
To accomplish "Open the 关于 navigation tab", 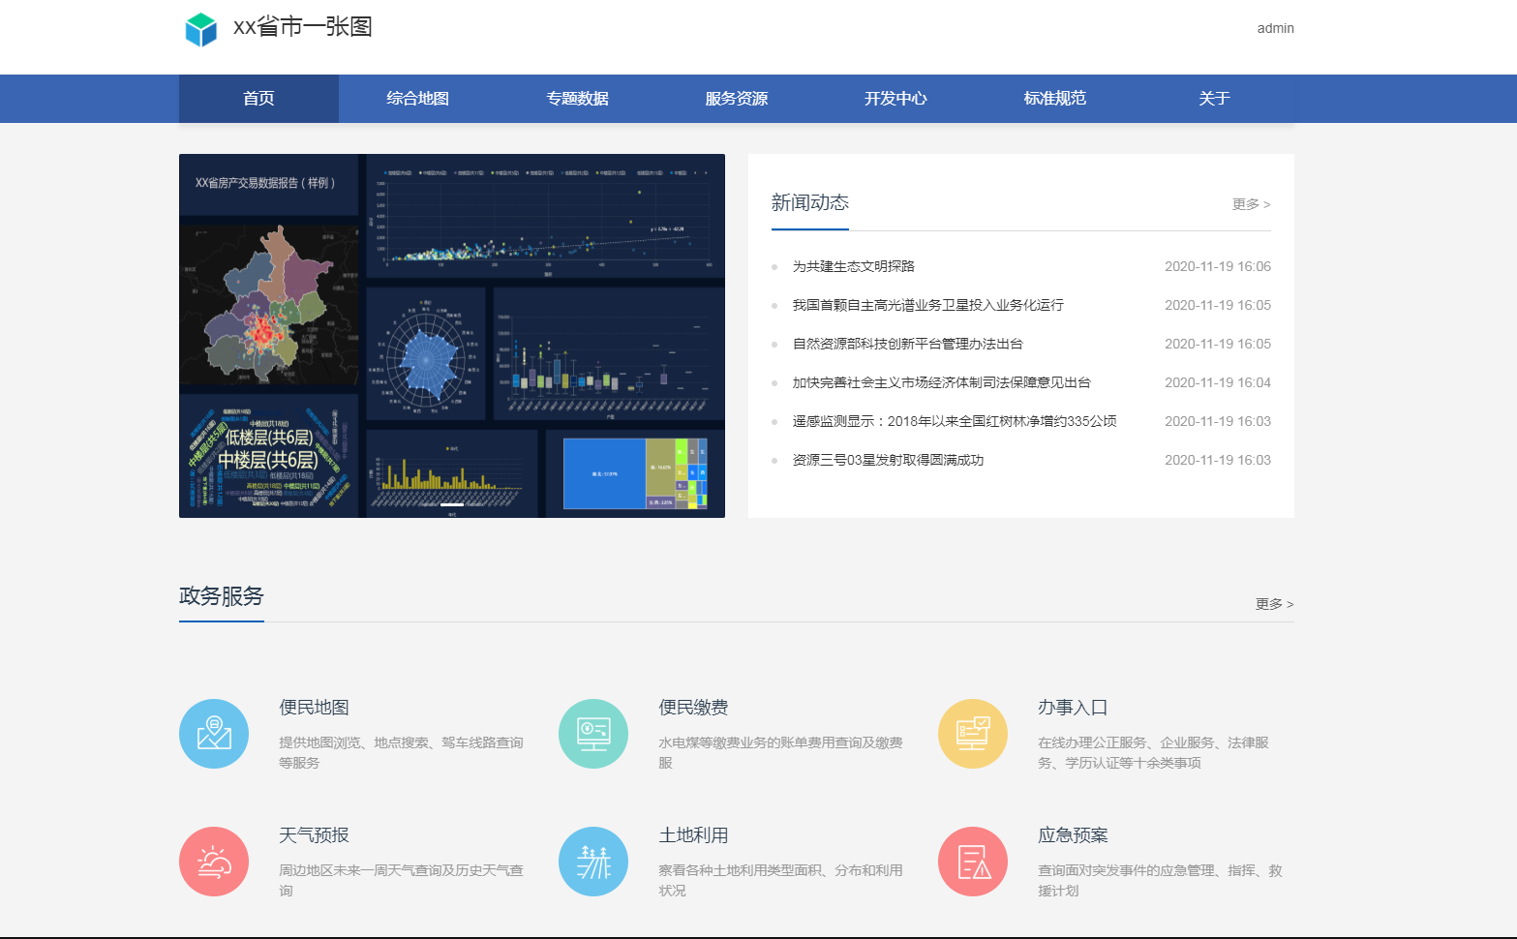I will click(1214, 98).
